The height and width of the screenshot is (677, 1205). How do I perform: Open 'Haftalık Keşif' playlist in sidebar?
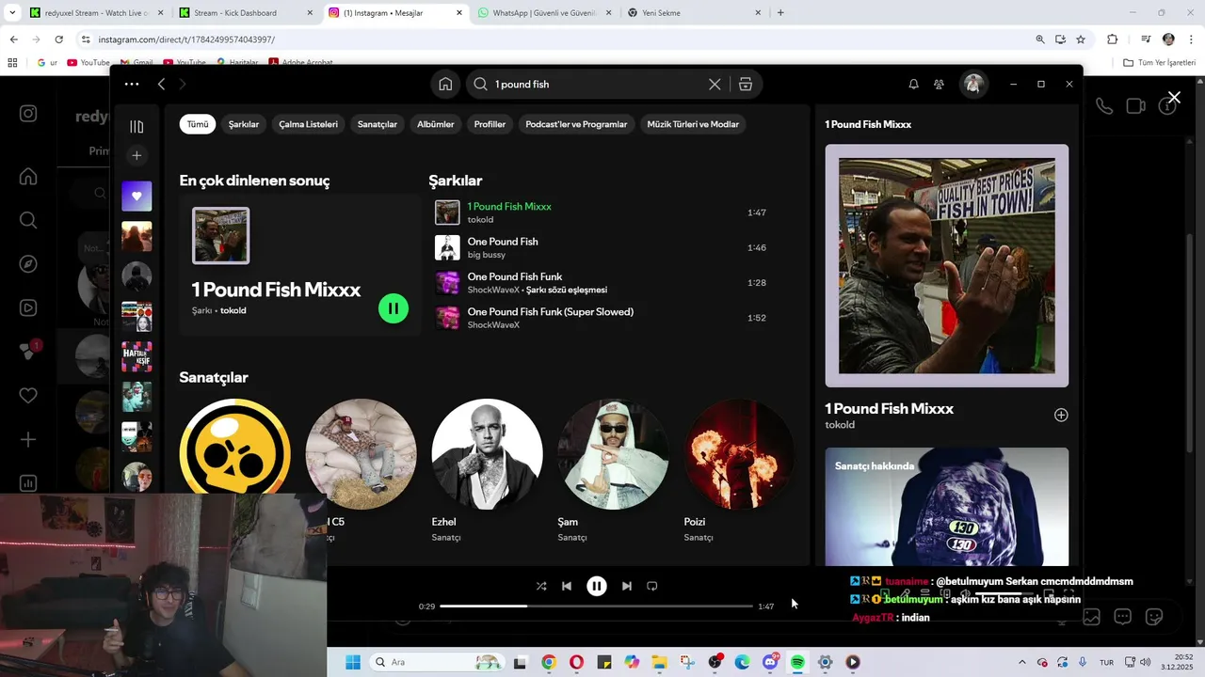click(x=137, y=356)
